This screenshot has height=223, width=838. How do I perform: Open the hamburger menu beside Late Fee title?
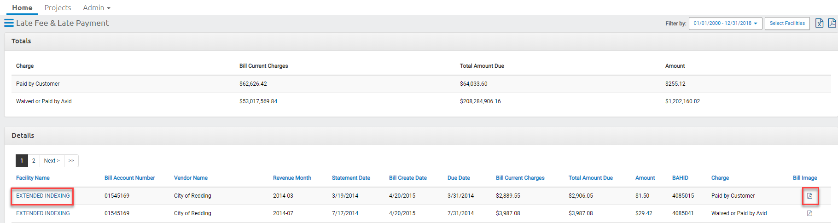click(9, 23)
